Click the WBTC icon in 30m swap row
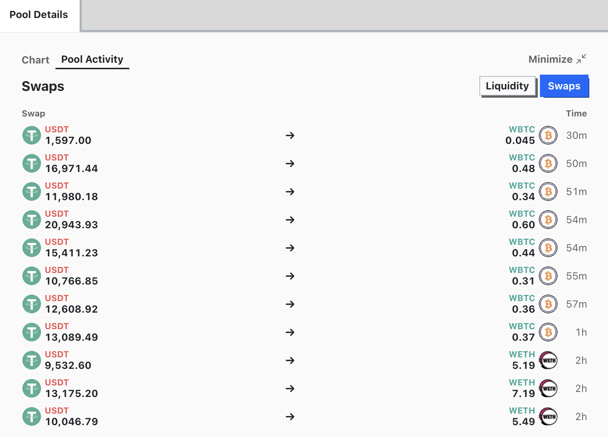Image resolution: width=608 pixels, height=437 pixels. pos(548,136)
